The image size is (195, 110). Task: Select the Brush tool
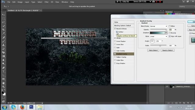[3, 41]
